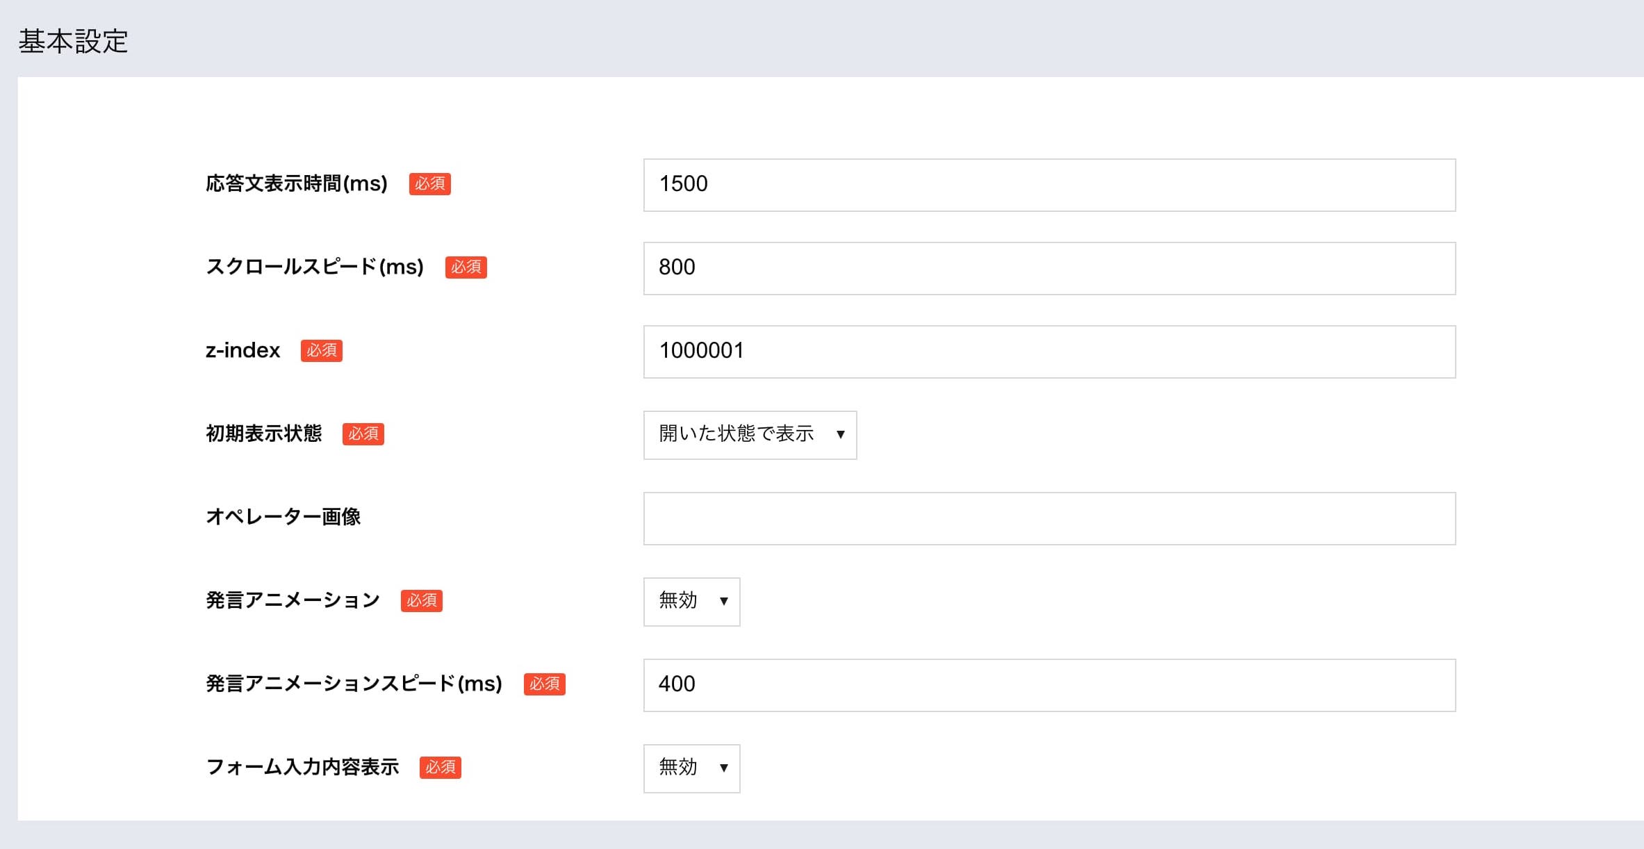Screen dimensions: 1644x849
Task: Click the 必須 badge beside z-index
Action: (x=321, y=351)
